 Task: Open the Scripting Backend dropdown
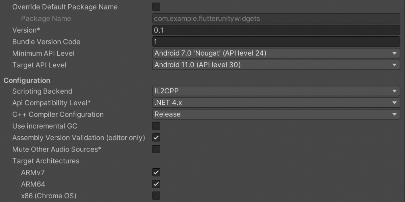click(x=276, y=91)
